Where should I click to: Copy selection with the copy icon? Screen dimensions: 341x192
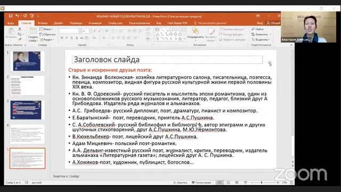[x=20, y=34]
